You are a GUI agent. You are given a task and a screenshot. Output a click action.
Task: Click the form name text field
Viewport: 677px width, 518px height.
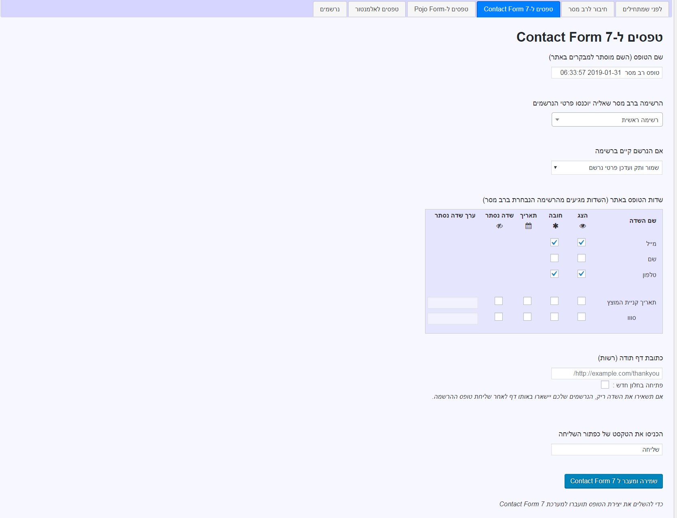[607, 73]
